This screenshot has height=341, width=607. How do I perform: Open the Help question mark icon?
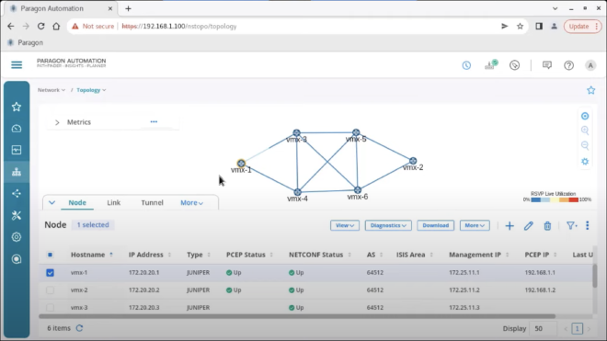coord(568,65)
